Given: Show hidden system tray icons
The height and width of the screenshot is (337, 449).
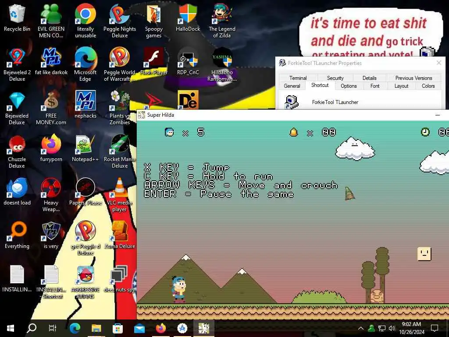Looking at the screenshot, I should pyautogui.click(x=361, y=328).
